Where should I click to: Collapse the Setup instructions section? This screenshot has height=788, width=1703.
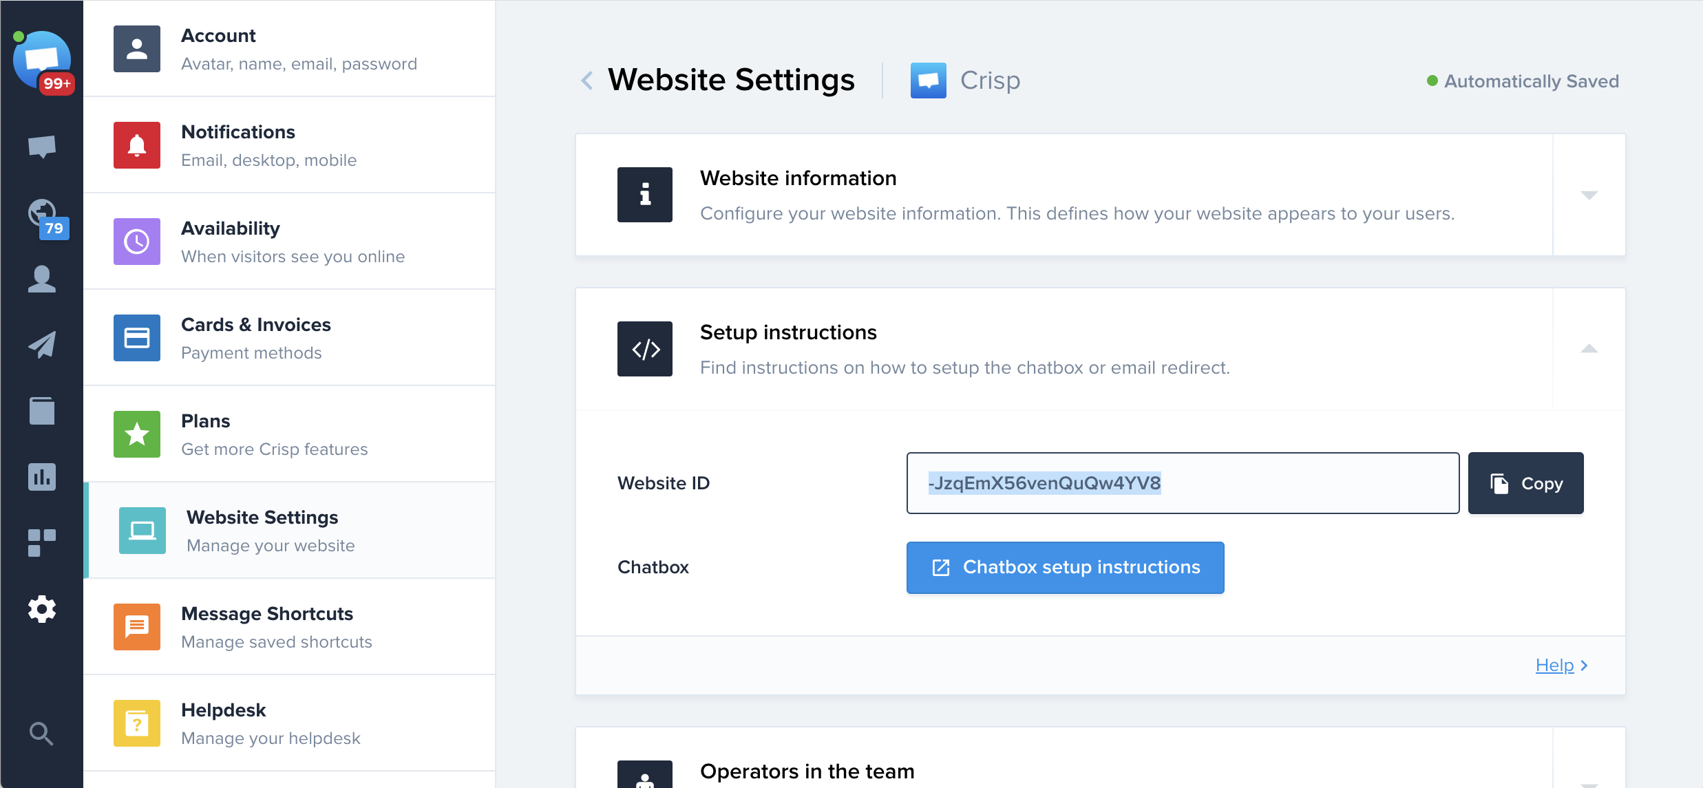tap(1589, 348)
